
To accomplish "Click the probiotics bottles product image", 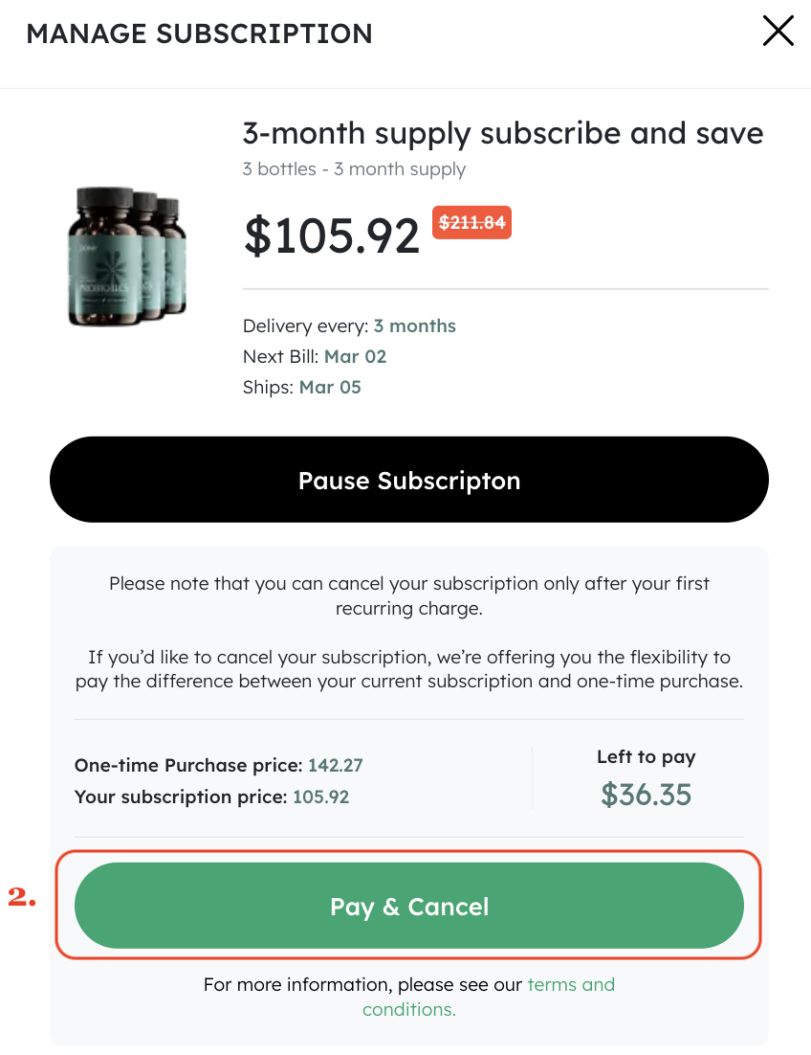I will pyautogui.click(x=127, y=255).
